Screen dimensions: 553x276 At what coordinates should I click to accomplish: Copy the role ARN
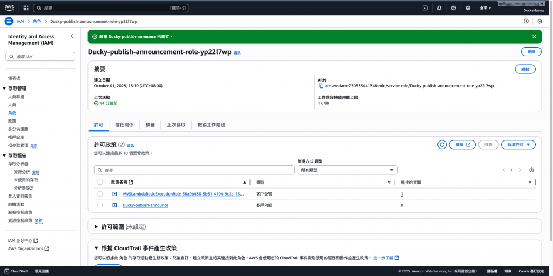(321, 86)
